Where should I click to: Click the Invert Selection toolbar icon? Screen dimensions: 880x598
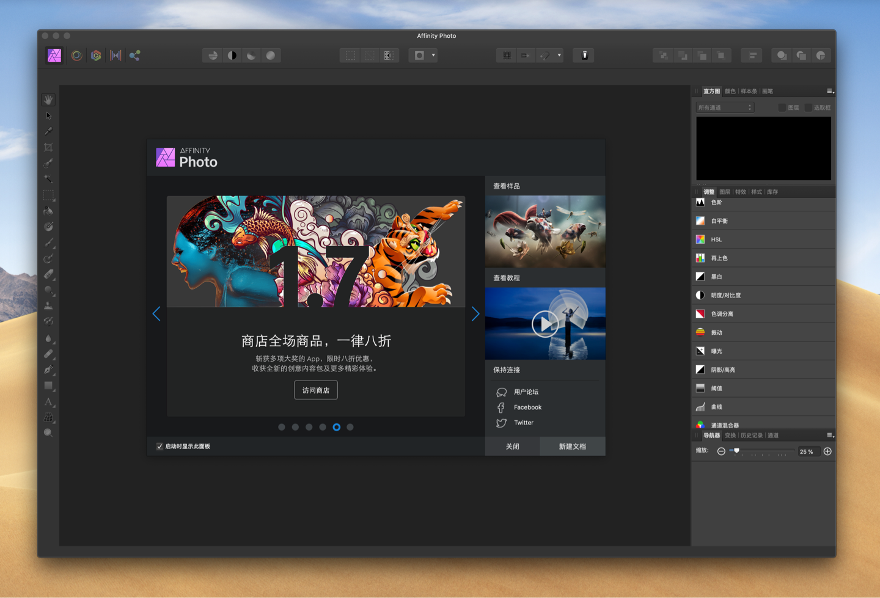click(388, 56)
